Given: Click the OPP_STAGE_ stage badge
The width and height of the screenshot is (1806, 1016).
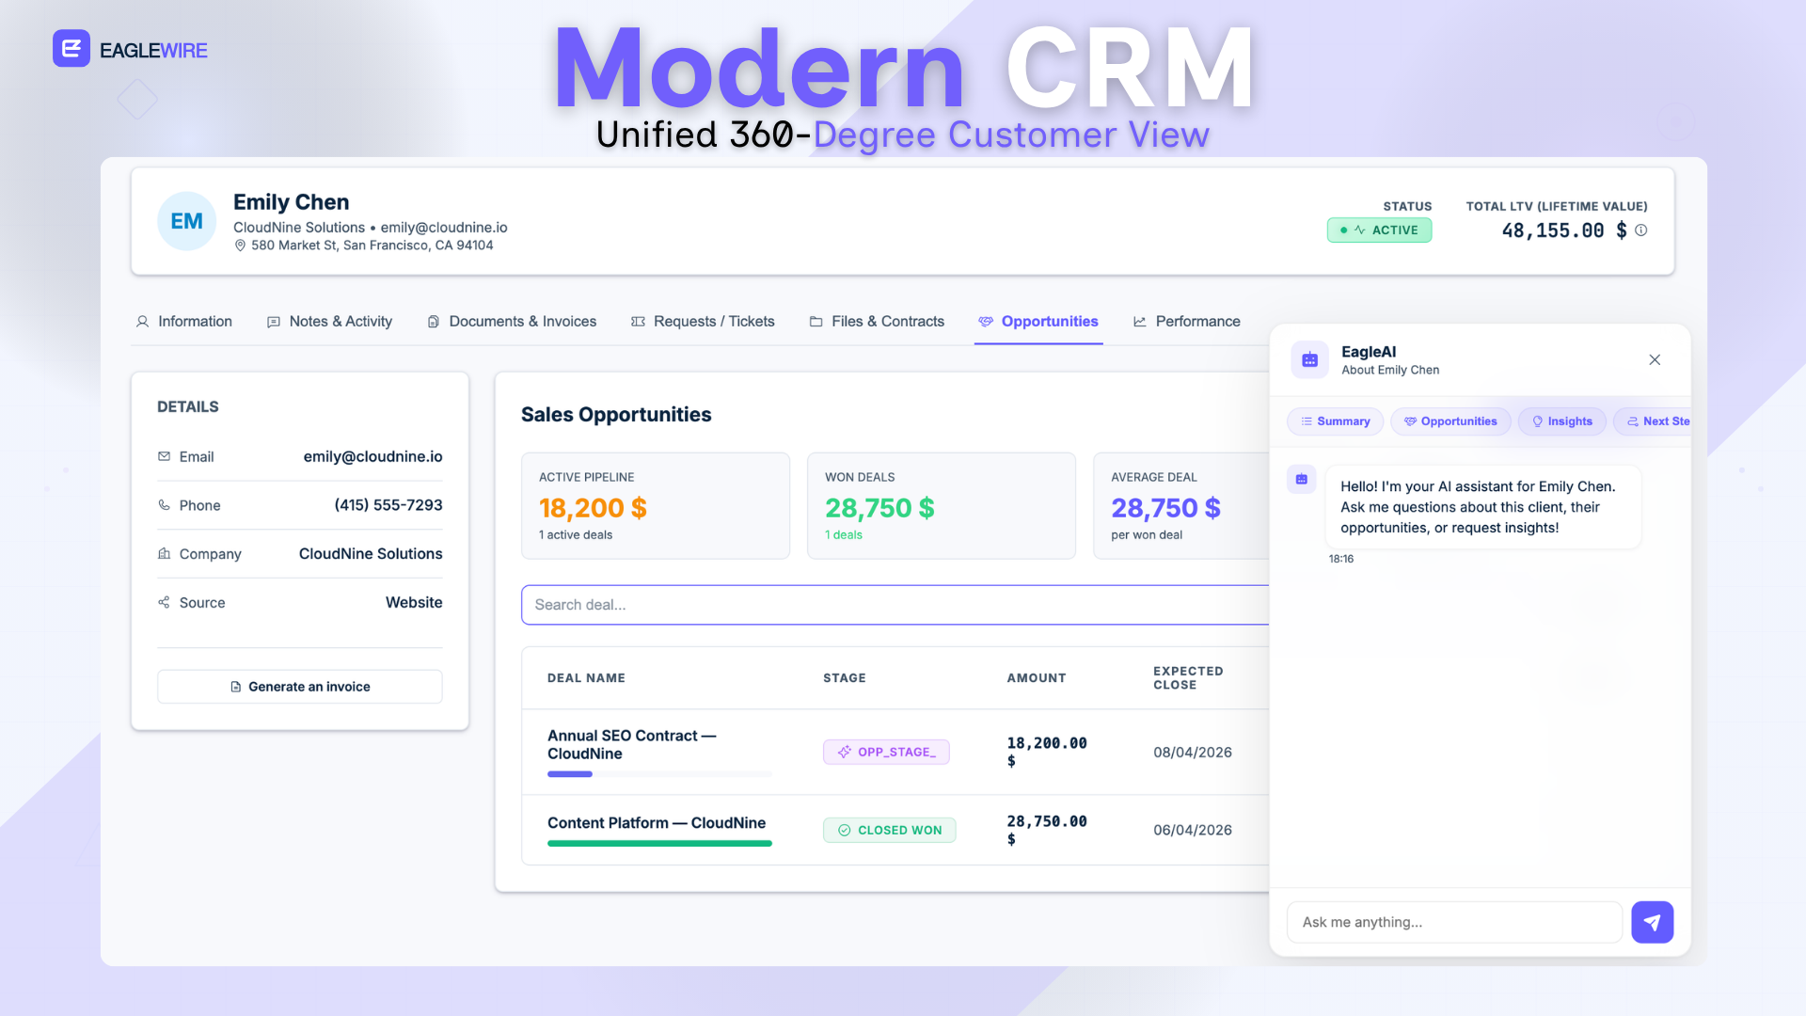Looking at the screenshot, I should [886, 752].
